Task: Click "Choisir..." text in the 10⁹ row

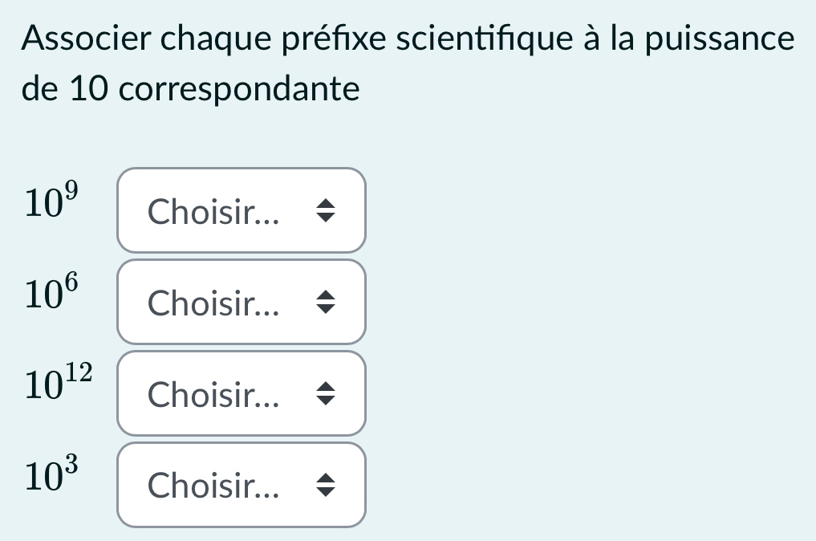Action: point(213,212)
